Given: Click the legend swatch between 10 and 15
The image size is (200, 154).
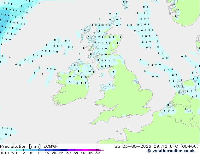Looking at the screenshot, I should tap(42, 150).
